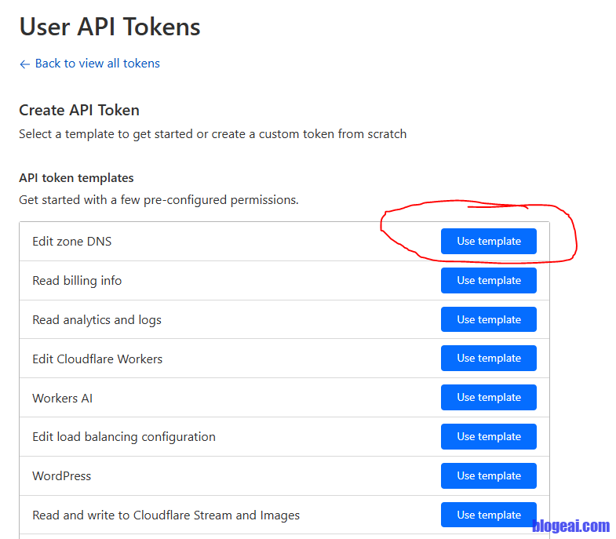Select the 'Workers AI' row label
This screenshot has width=616, height=539.
62,399
